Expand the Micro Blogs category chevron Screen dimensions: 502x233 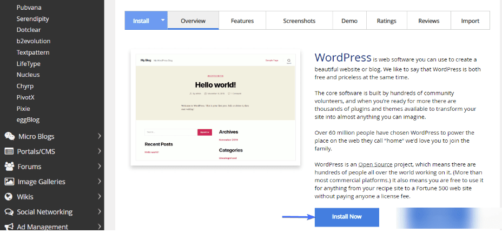tap(99, 136)
